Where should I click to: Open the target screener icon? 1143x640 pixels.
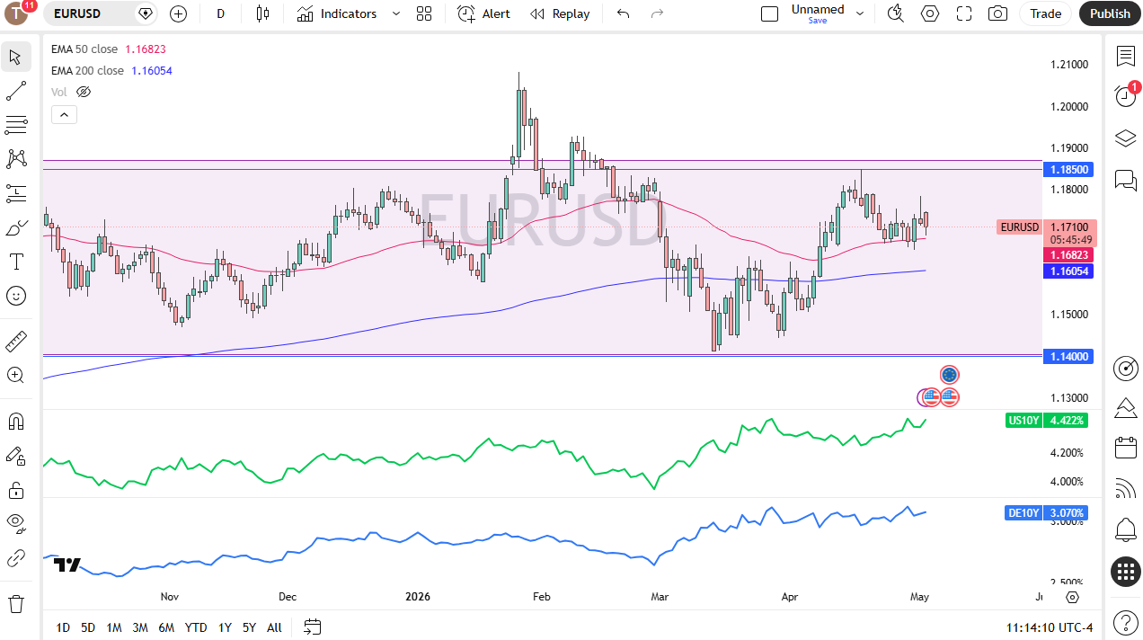(1126, 368)
